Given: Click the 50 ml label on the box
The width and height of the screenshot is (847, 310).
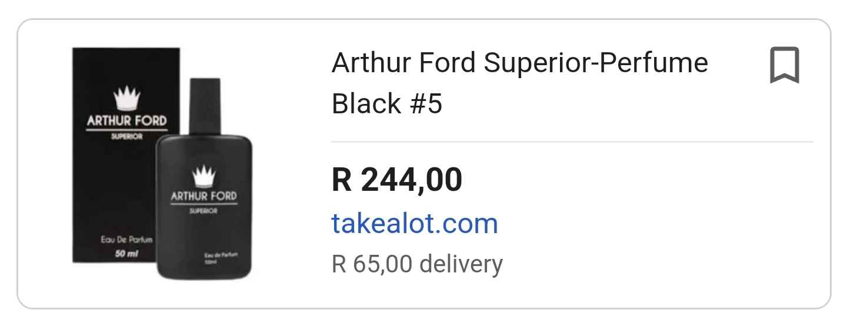Looking at the screenshot, I should coord(126,254).
